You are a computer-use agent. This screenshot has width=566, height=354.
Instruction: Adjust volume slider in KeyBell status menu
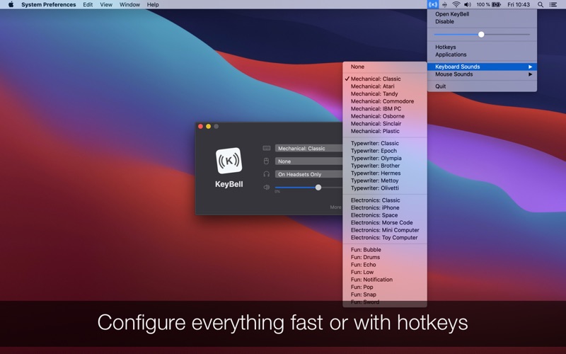(481, 34)
